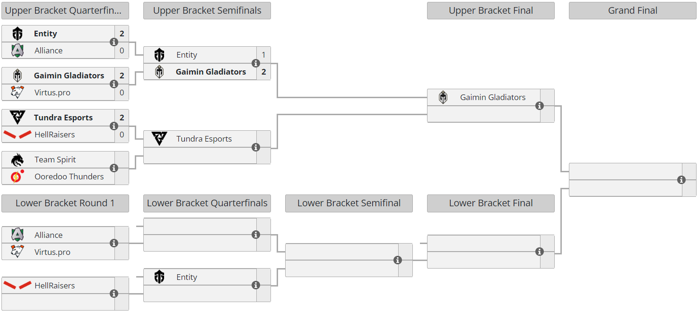Show details for Tundra Esports vs HellRaisers
The image size is (698, 312).
click(x=114, y=126)
